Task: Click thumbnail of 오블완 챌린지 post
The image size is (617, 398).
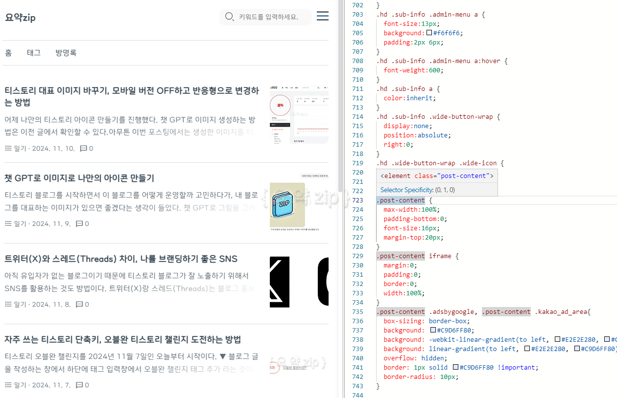Action: pyautogui.click(x=299, y=363)
